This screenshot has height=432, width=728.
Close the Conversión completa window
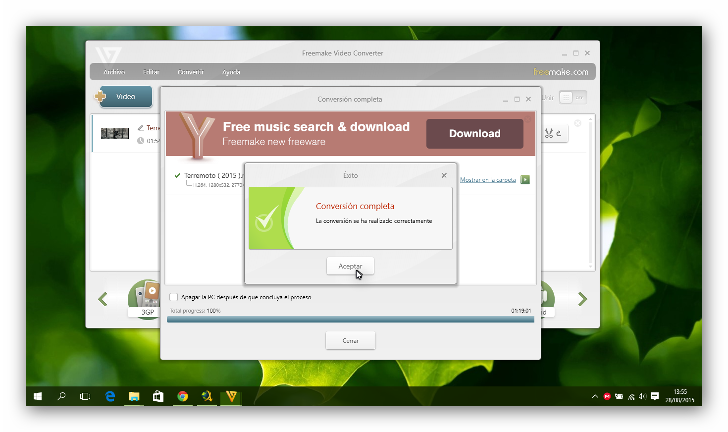[528, 99]
